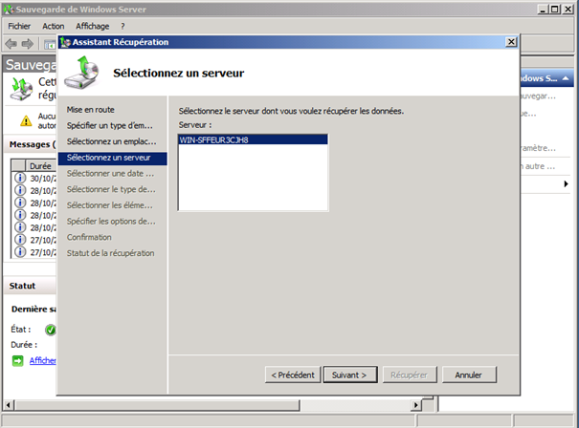
Task: Click the info icon on the 30/10 message row
Action: 20,178
